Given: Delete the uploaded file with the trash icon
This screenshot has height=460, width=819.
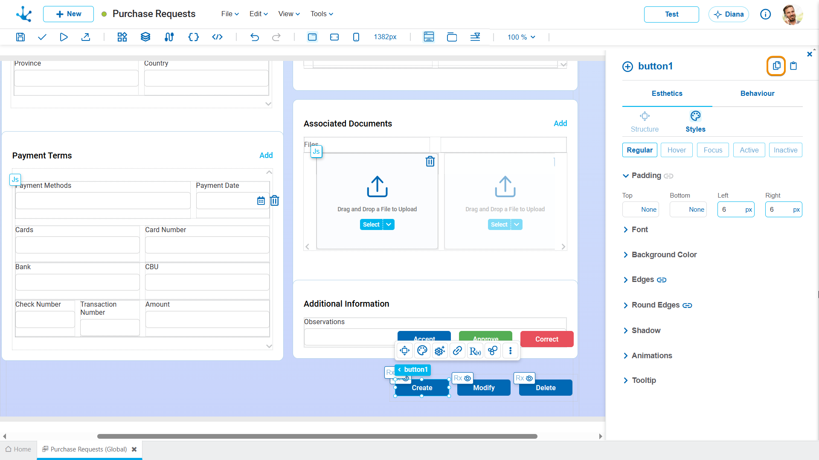Looking at the screenshot, I should coord(430,161).
